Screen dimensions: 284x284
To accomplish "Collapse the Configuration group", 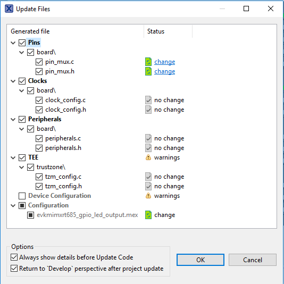I will 13,206.
